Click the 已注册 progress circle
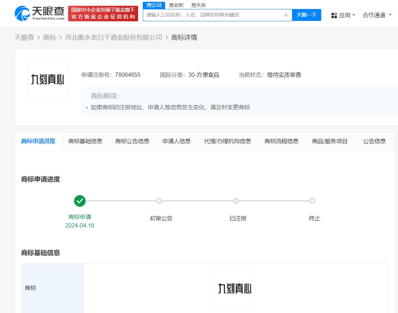Image resolution: width=398 pixels, height=313 pixels. (236, 201)
